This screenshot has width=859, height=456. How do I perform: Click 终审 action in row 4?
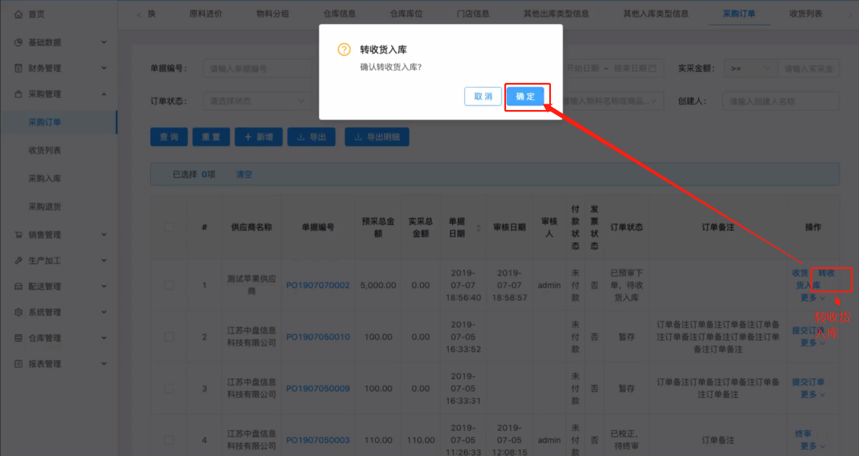pos(803,434)
